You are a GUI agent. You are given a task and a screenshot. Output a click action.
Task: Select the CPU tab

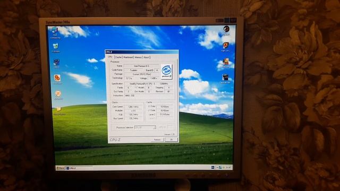click(110, 57)
